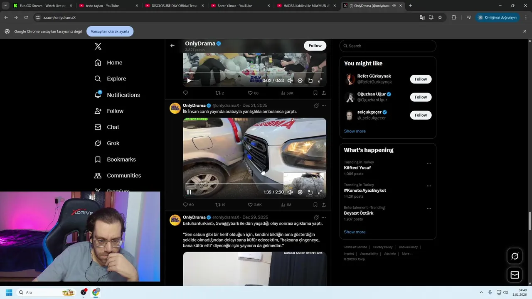Open settings gear on the top video
Viewport: 532px width, 299px height.
click(x=300, y=81)
